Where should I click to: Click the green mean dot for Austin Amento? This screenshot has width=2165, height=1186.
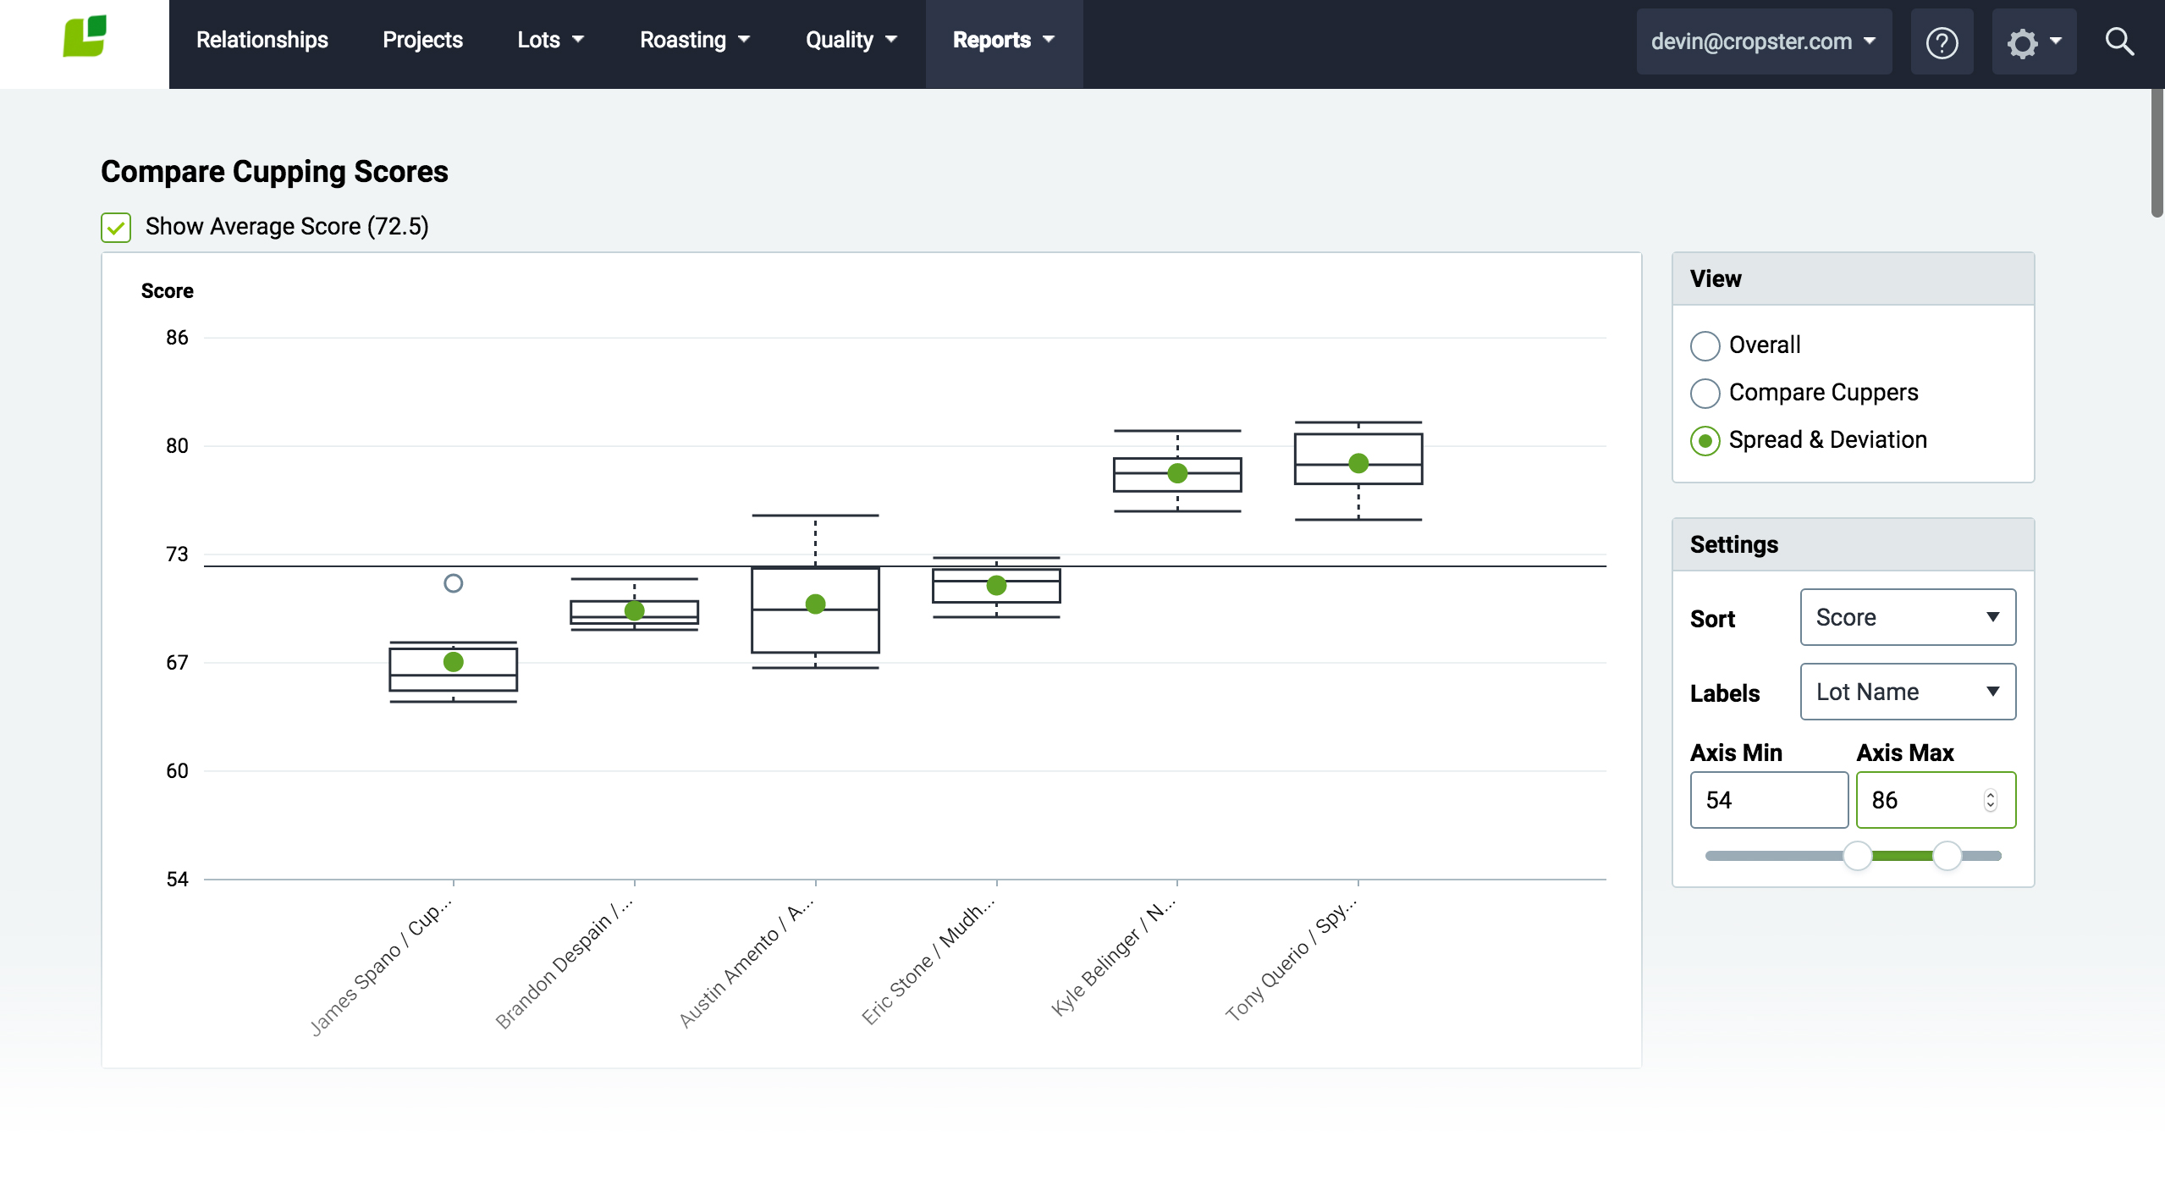[x=816, y=604]
